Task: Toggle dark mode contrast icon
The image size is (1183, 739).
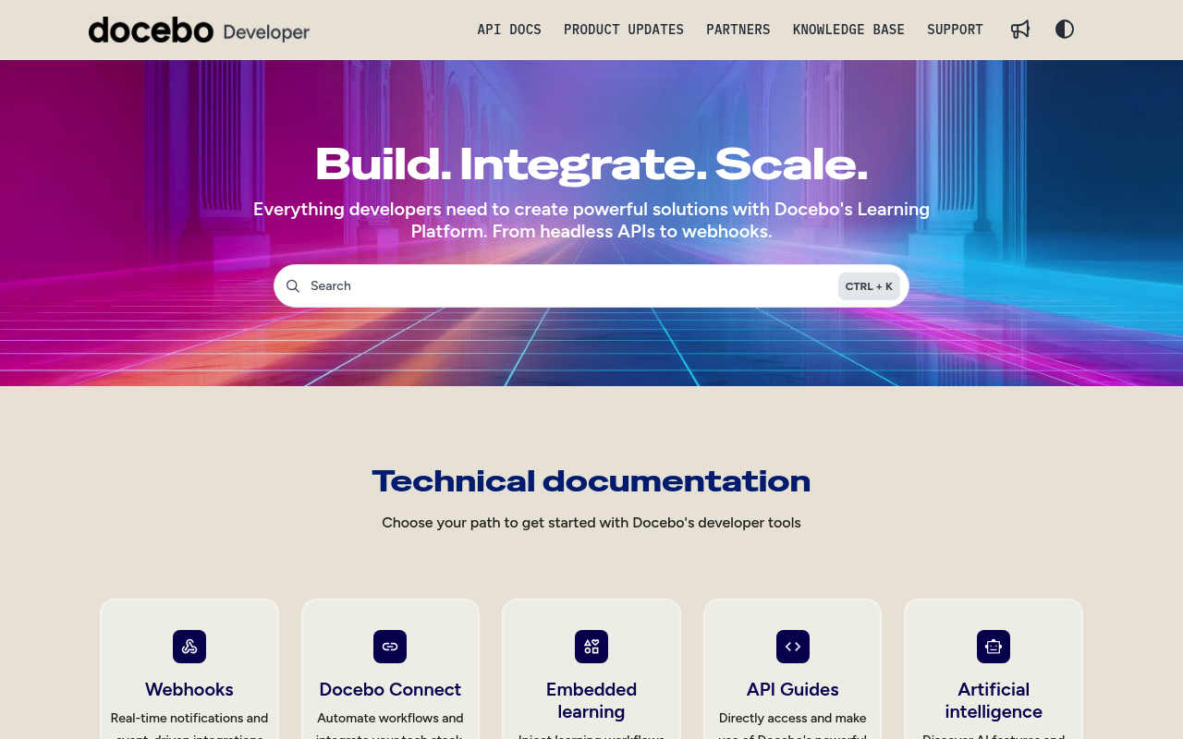Action: pos(1065,30)
